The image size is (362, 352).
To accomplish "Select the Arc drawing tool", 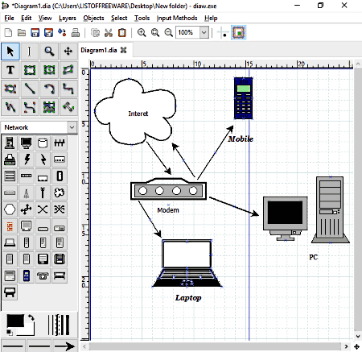I will coord(49,89).
